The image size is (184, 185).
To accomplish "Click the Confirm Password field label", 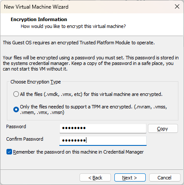I will [x=25, y=139].
